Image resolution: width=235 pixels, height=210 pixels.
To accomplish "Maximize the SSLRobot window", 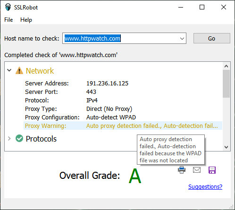I will tap(202, 7).
